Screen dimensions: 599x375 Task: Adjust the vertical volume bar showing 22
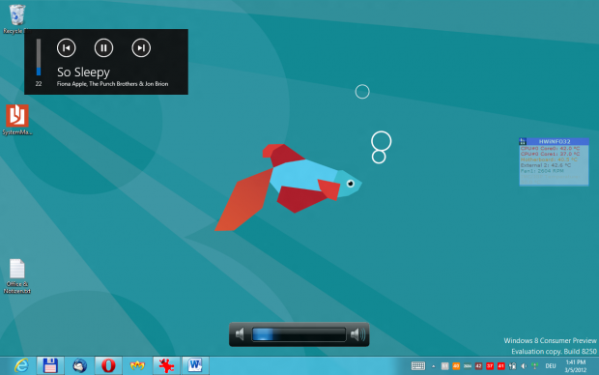(39, 57)
